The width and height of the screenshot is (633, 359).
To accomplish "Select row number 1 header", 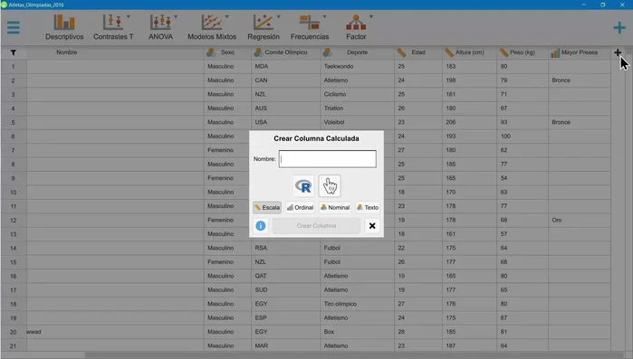I will [14, 67].
